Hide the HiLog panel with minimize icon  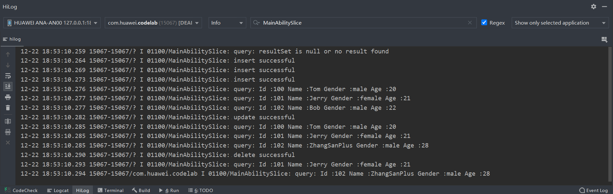(x=604, y=7)
